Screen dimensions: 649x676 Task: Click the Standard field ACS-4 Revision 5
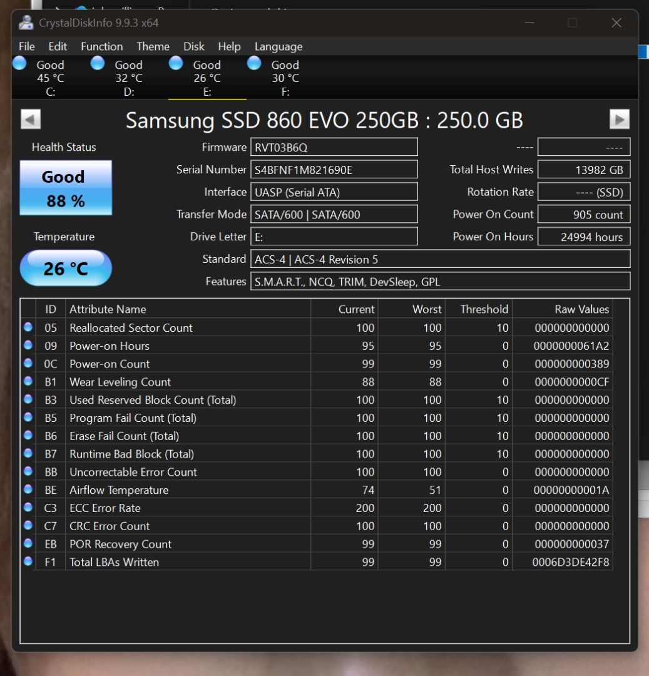coord(441,259)
